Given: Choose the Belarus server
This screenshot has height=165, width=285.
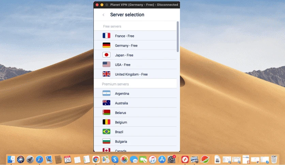Looking at the screenshot, I should 135,112.
